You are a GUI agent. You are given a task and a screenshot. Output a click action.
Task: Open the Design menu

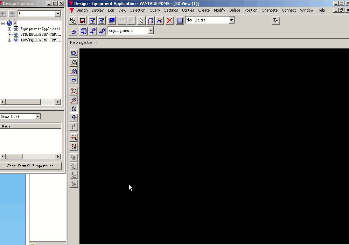(x=82, y=10)
